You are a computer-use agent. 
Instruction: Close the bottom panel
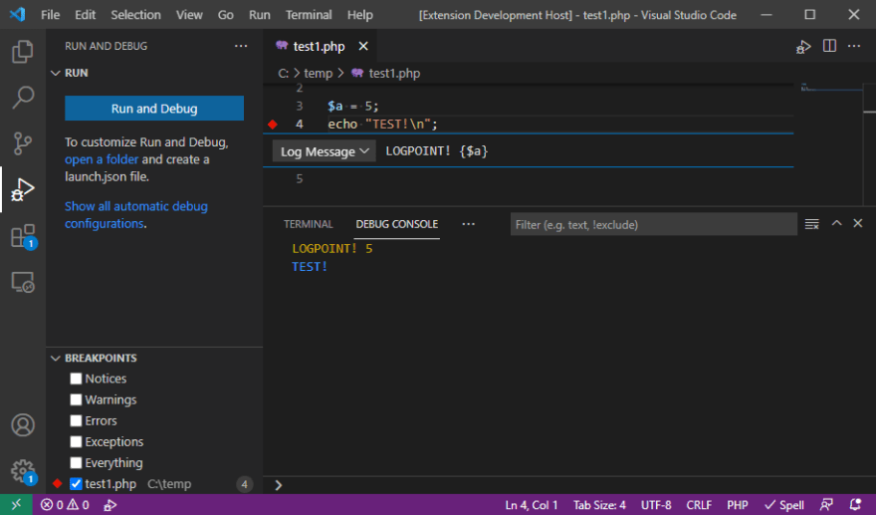[x=858, y=223]
